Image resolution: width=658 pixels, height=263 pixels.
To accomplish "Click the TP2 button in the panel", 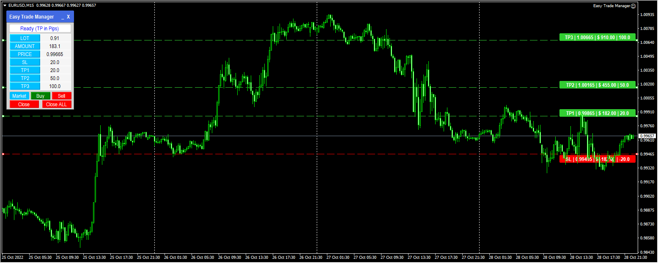I will point(25,78).
